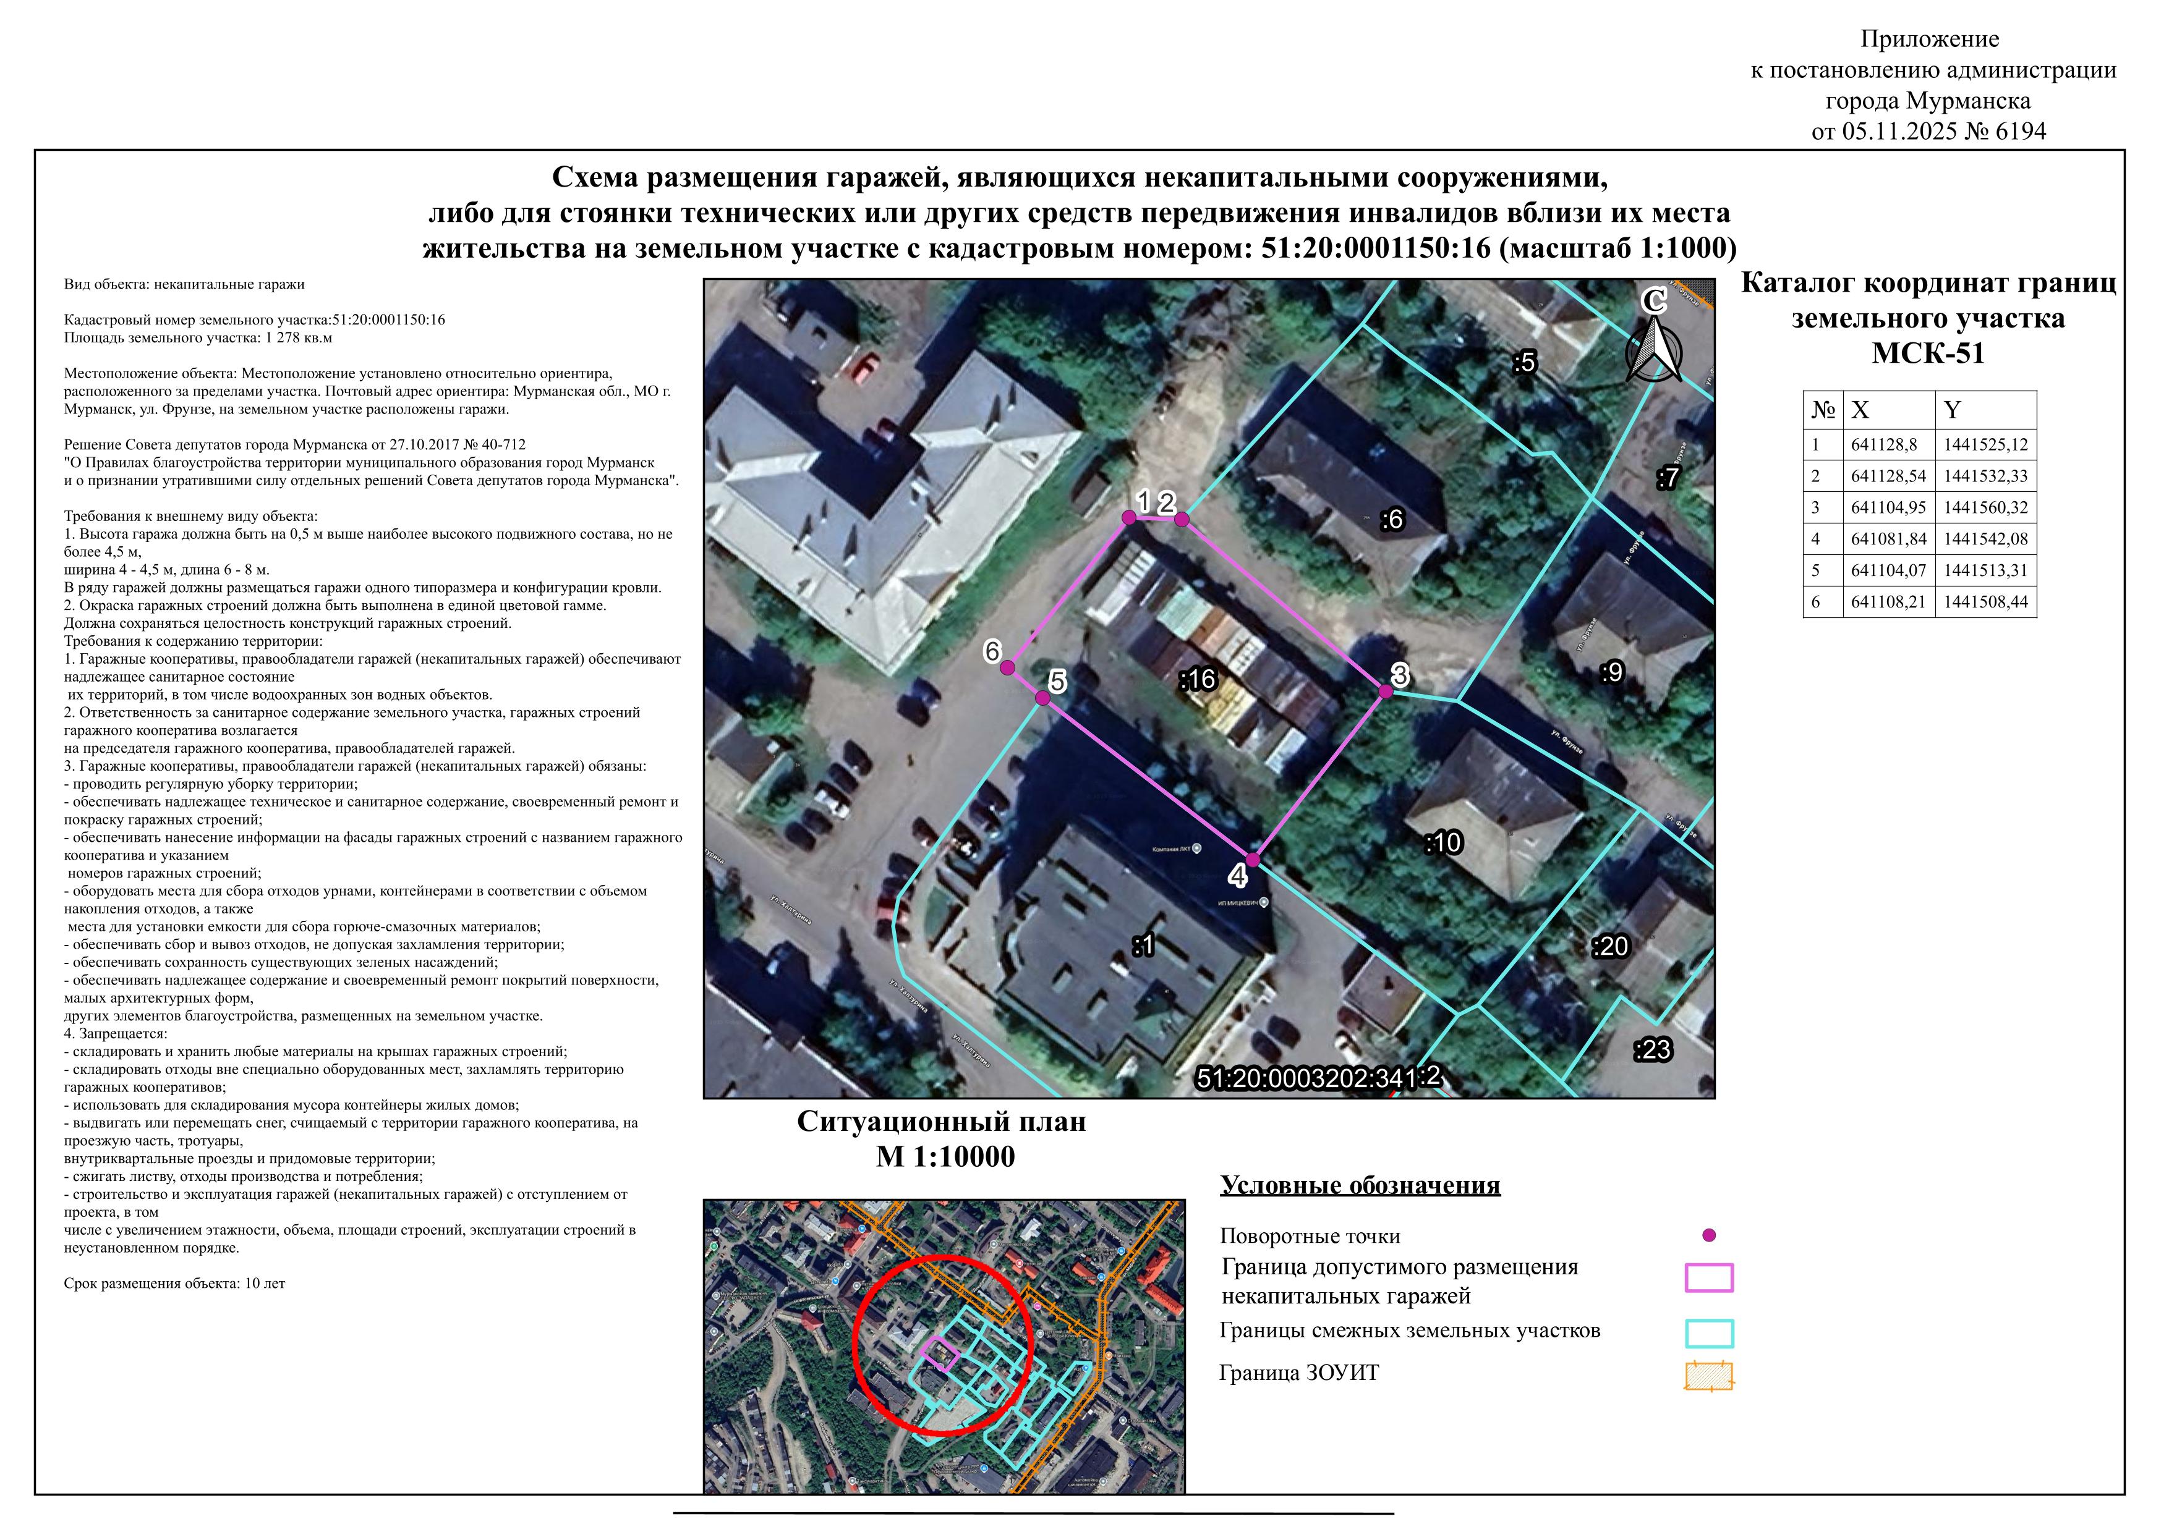This screenshot has width=2169, height=1532.
Task: Click turning point marker 1 on map
Action: click(x=1129, y=517)
